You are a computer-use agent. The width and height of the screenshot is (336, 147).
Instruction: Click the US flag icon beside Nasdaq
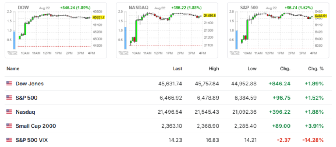pyautogui.click(x=9, y=112)
